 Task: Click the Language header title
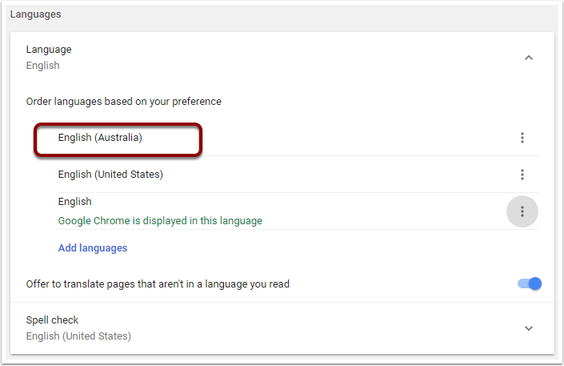[49, 50]
